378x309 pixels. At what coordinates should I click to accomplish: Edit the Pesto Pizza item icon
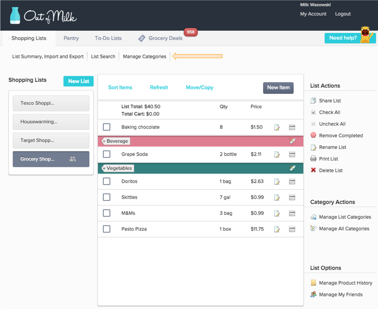pos(277,229)
